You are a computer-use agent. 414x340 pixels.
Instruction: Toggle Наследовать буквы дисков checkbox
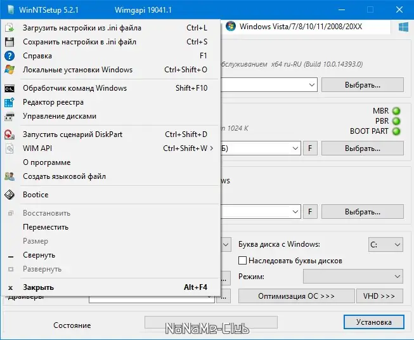pyautogui.click(x=242, y=261)
